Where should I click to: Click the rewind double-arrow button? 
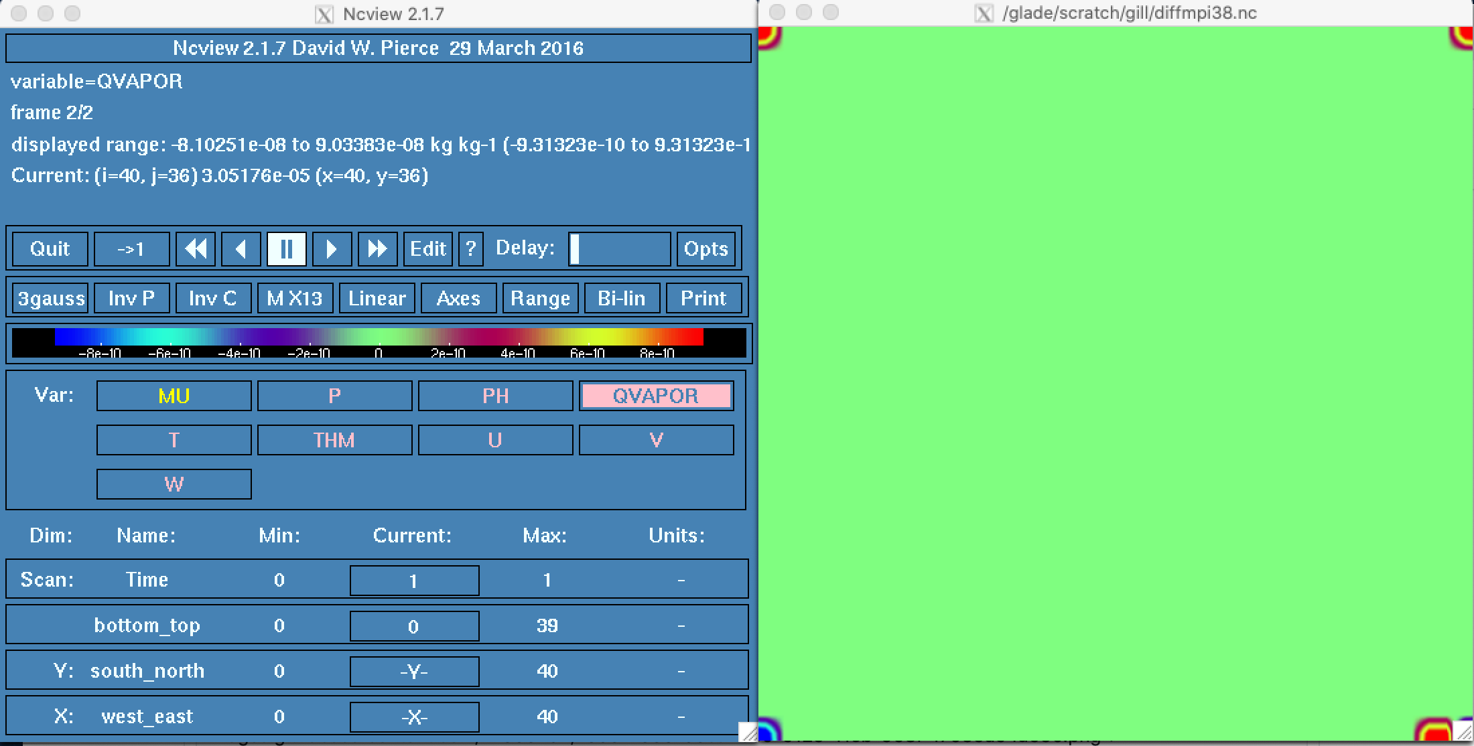196,249
